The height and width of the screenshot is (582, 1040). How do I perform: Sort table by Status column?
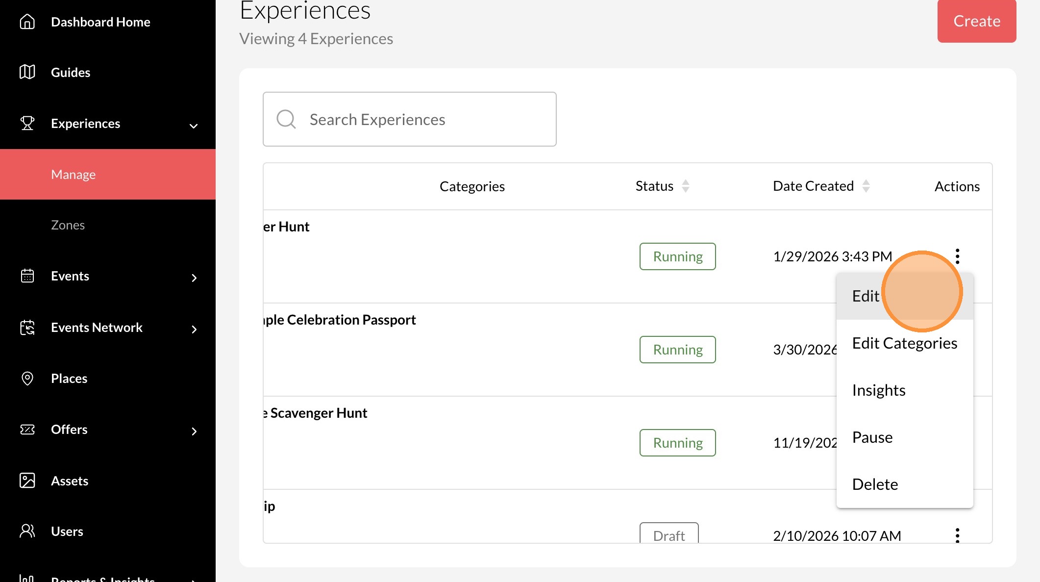685,186
